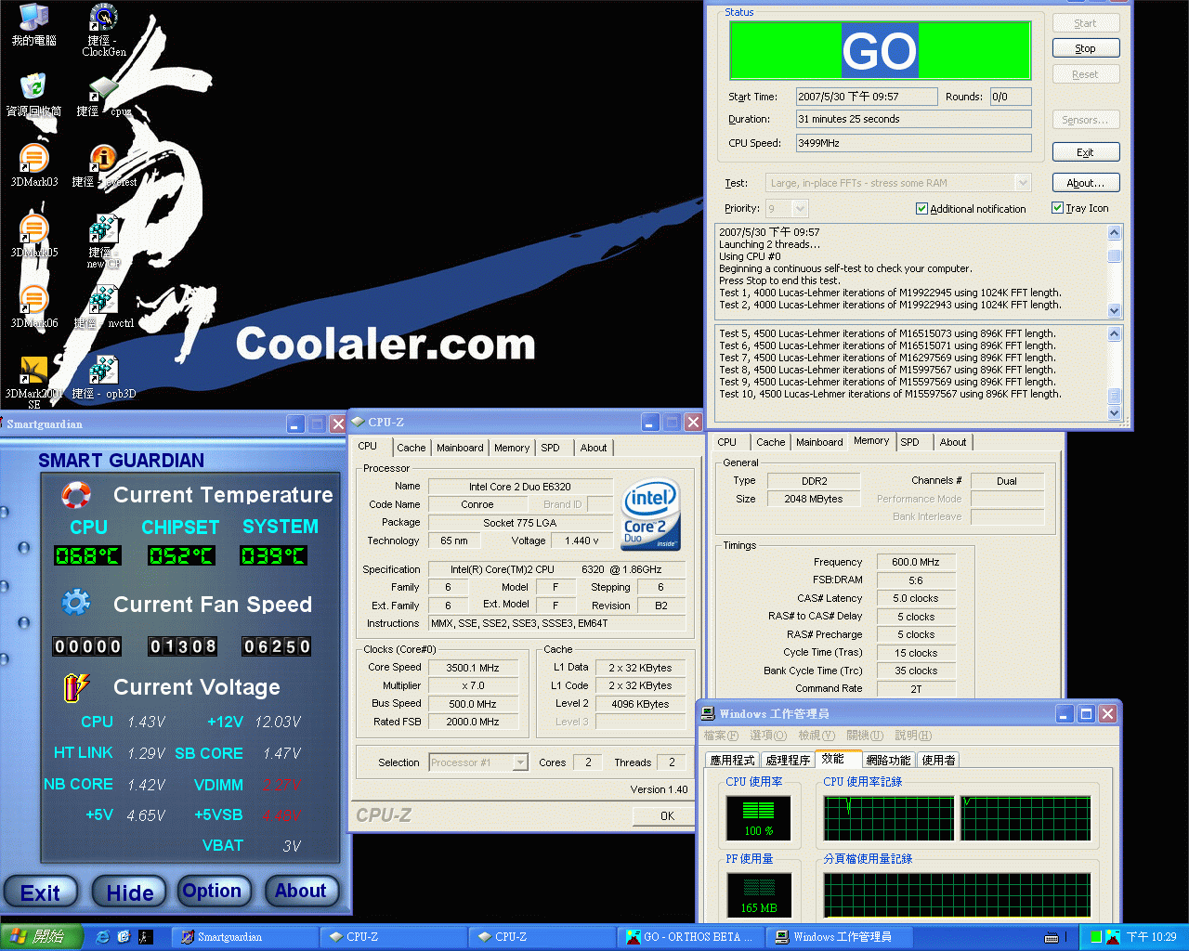This screenshot has width=1189, height=951.
Task: Click the CPU Speed field showing 3499MHz
Action: [914, 143]
